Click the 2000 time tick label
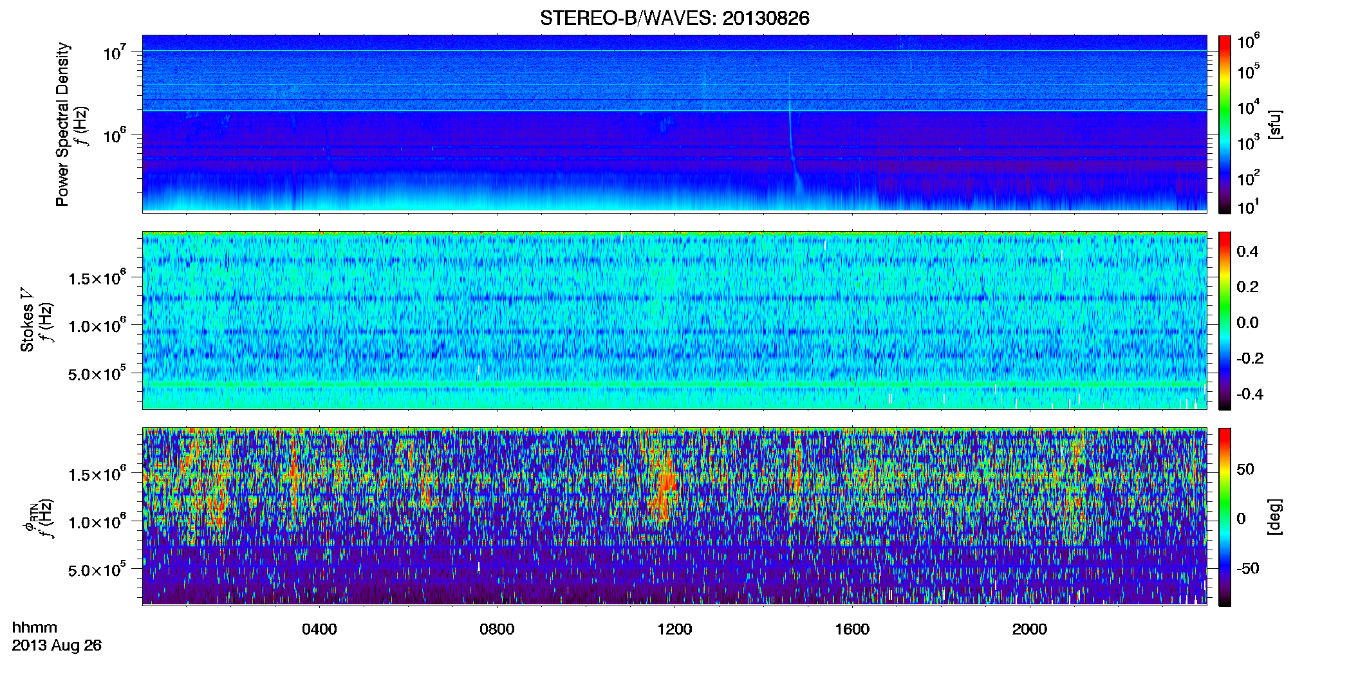The width and height of the screenshot is (1349, 695). [x=1029, y=629]
